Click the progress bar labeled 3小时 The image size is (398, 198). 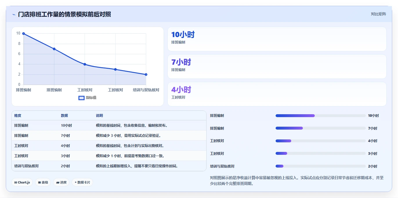click(321, 154)
